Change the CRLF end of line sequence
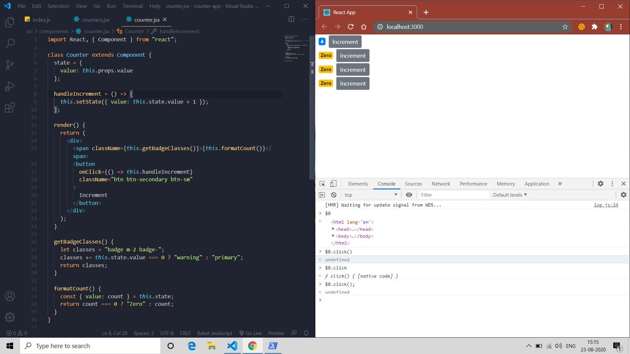Screen dimensions: 630x354 click(185, 333)
